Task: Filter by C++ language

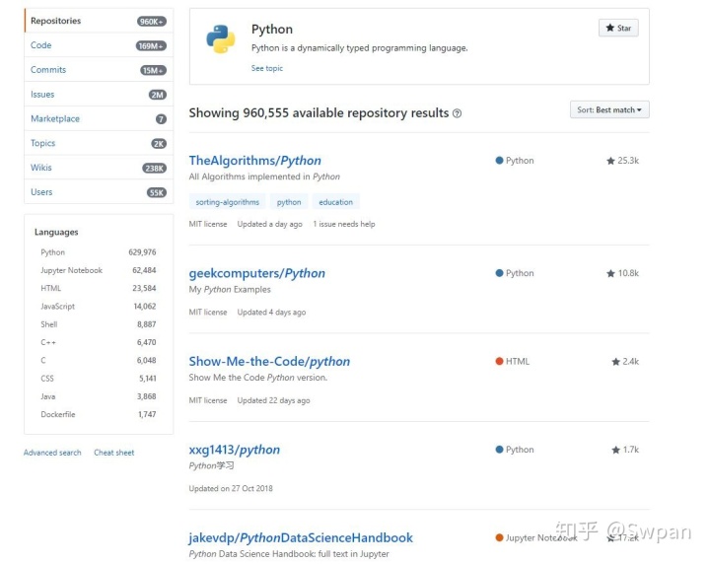Action: (x=99, y=343)
